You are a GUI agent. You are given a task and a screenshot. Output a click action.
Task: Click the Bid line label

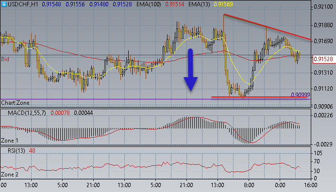point(5,59)
